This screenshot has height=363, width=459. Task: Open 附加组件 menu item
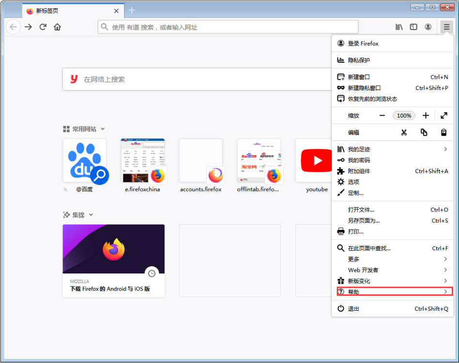click(393, 171)
